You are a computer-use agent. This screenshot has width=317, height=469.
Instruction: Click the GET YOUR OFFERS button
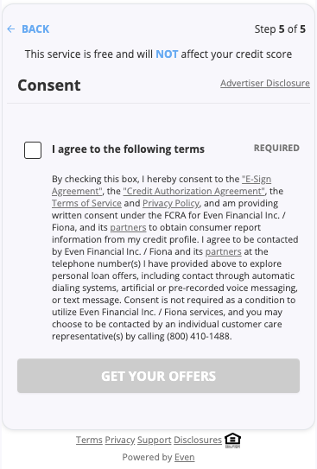coord(159,376)
